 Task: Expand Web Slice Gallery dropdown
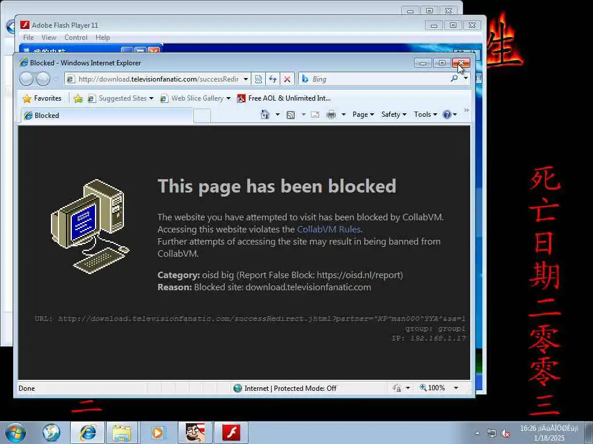[228, 98]
